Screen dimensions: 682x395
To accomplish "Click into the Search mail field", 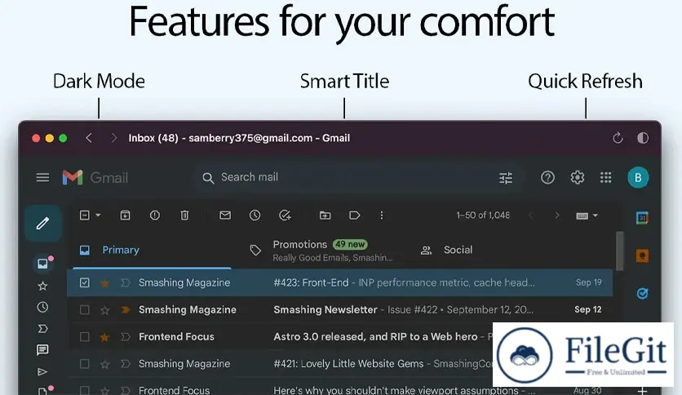I will click(x=356, y=177).
